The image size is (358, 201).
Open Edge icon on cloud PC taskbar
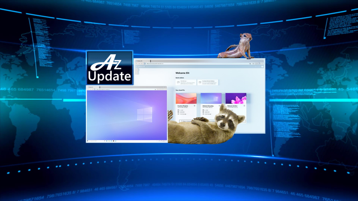(107, 141)
